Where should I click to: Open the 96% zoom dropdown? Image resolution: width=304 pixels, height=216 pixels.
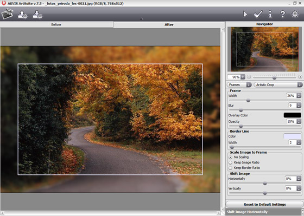coord(243,77)
